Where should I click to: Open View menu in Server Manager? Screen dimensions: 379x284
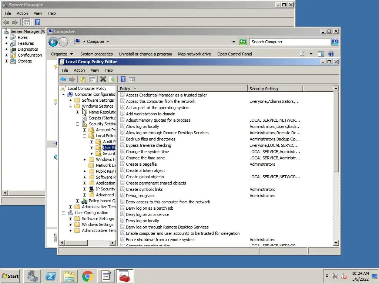(38, 13)
